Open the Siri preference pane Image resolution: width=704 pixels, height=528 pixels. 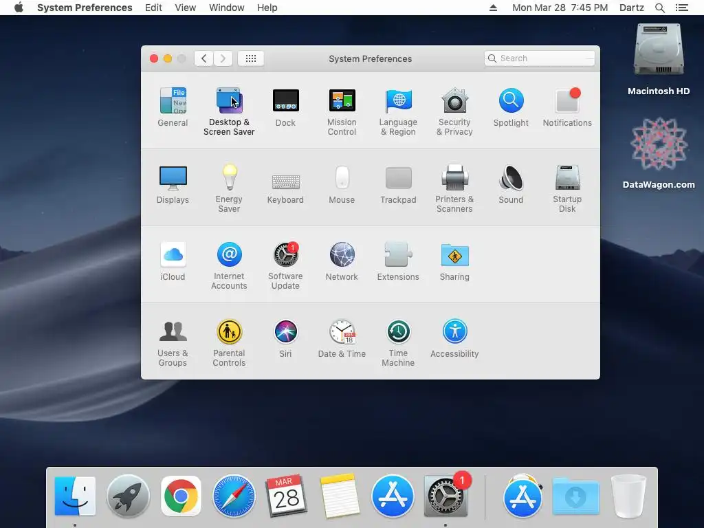(x=285, y=338)
